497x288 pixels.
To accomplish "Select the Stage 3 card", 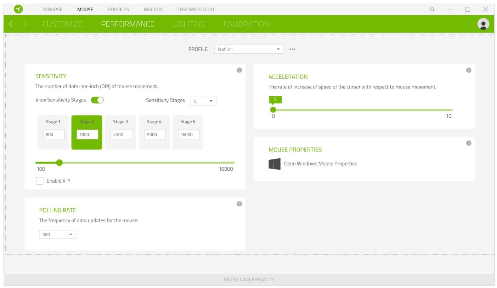I will pyautogui.click(x=120, y=133).
